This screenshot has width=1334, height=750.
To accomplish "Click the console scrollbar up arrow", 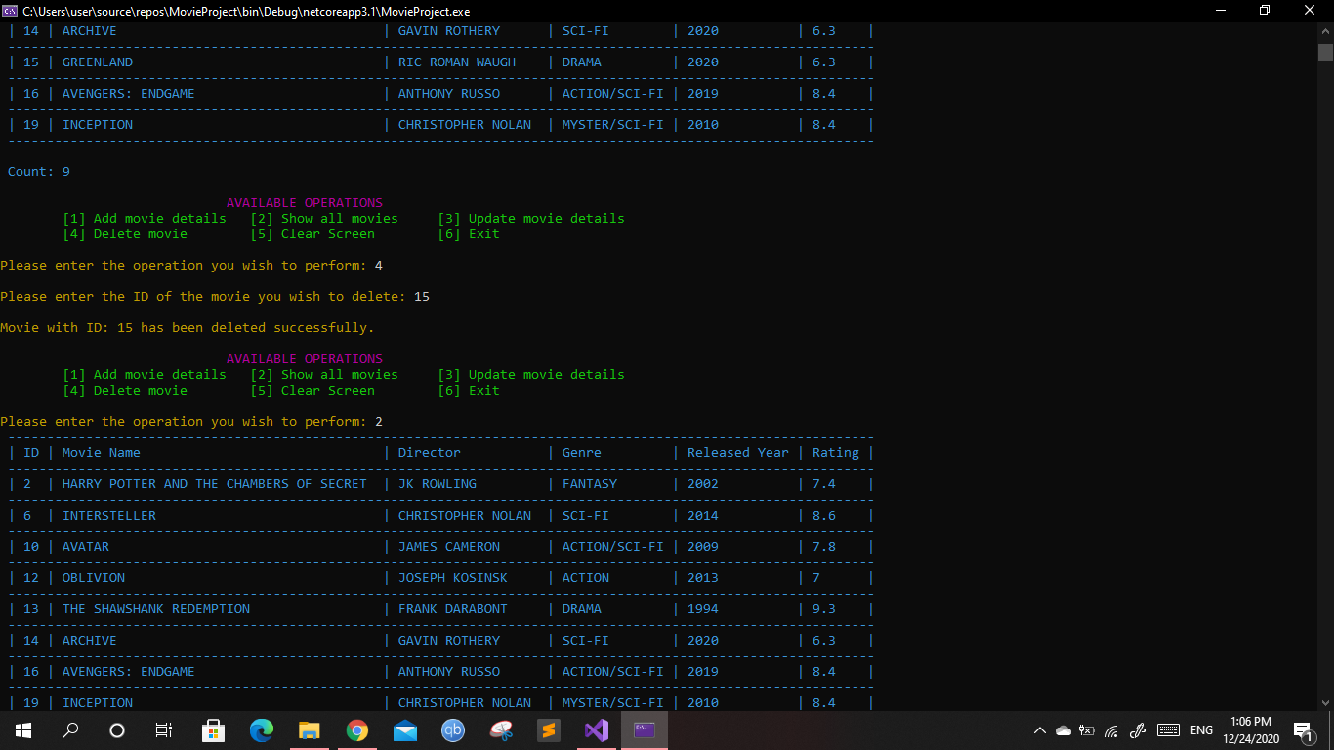I will (x=1326, y=30).
